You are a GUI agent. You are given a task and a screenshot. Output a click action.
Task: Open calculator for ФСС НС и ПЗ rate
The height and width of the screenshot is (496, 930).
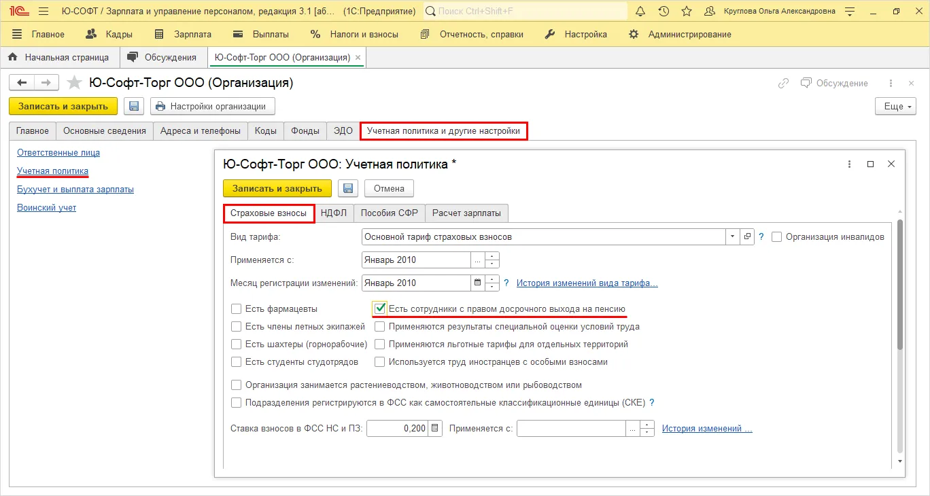[436, 429]
